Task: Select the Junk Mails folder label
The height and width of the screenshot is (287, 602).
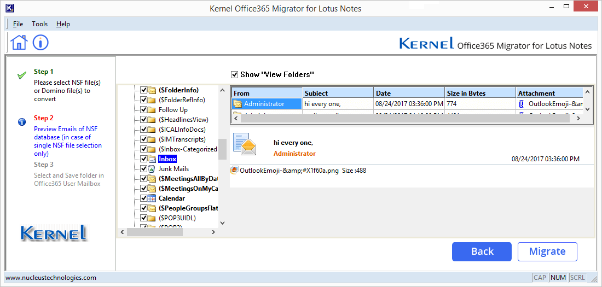Action: (x=173, y=169)
